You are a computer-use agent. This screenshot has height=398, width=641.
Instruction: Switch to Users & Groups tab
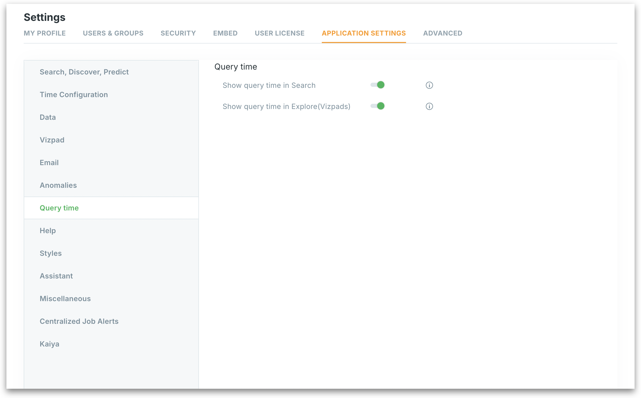pos(113,33)
